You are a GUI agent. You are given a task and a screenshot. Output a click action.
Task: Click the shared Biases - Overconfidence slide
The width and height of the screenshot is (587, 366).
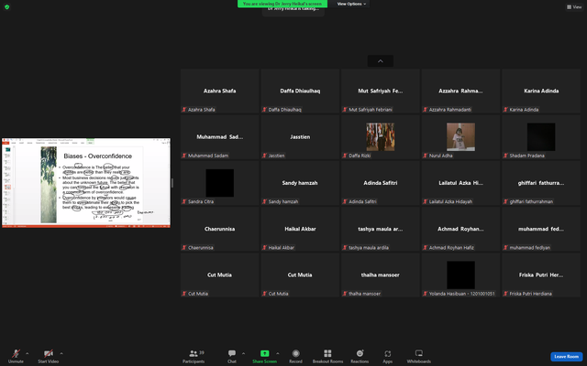(86, 183)
